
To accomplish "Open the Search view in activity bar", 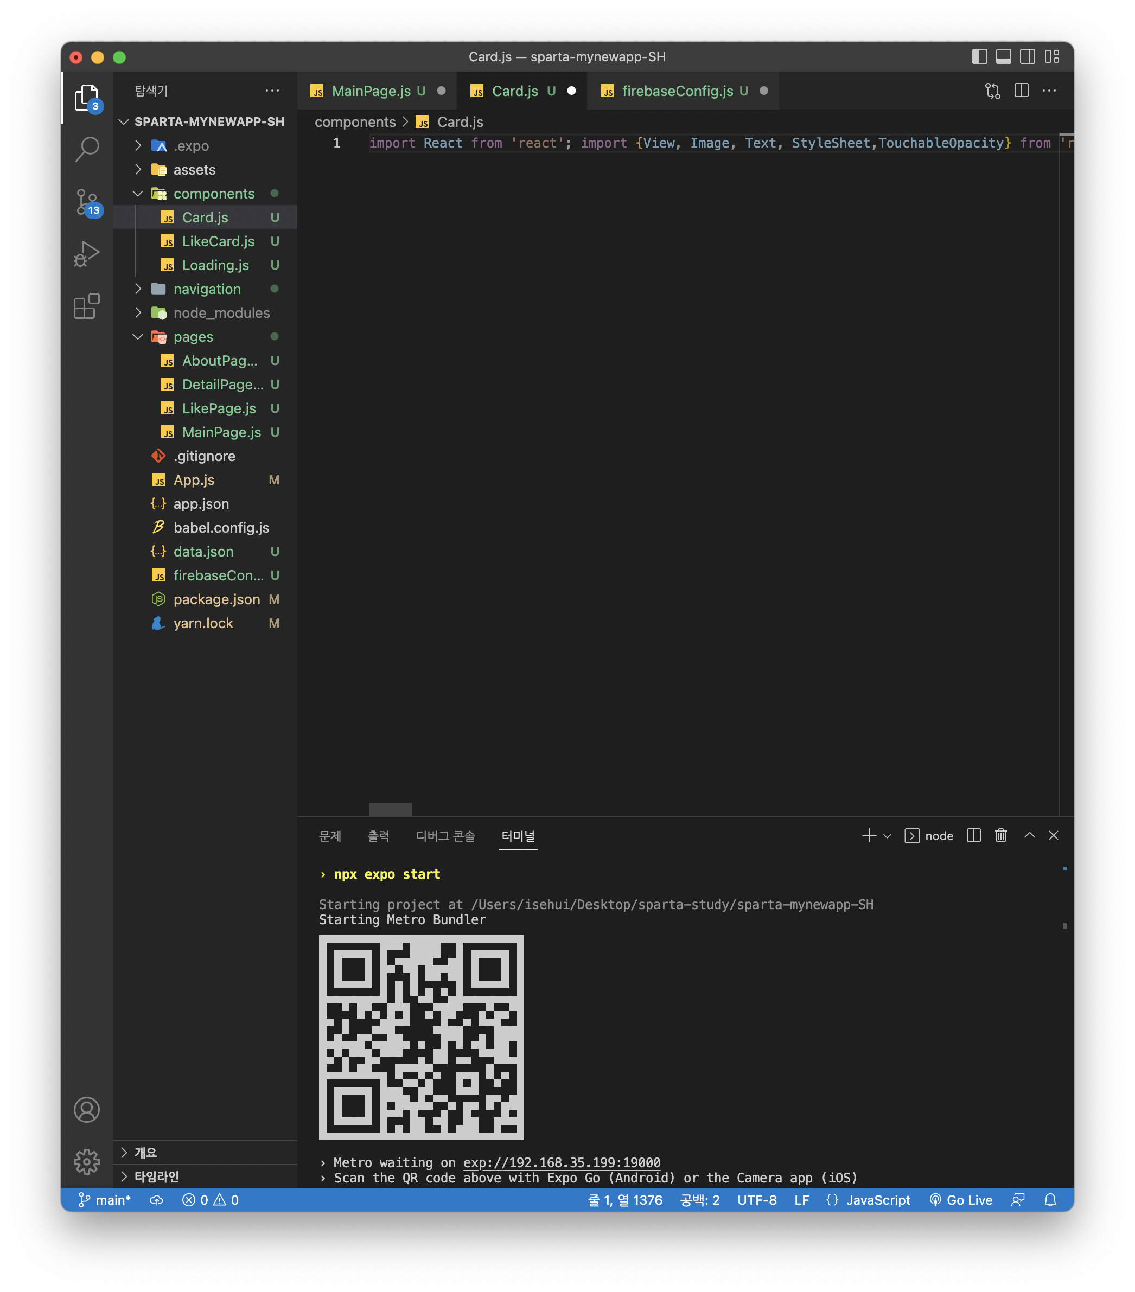I will 87,150.
